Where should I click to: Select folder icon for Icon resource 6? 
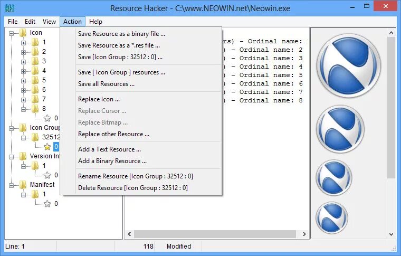(35, 90)
